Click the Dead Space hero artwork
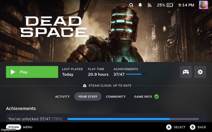The height and width of the screenshot is (132, 212). (x=106, y=31)
